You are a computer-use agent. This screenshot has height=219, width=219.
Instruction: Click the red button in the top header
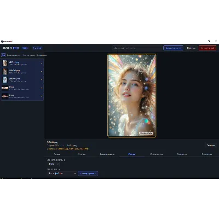pos(208,48)
